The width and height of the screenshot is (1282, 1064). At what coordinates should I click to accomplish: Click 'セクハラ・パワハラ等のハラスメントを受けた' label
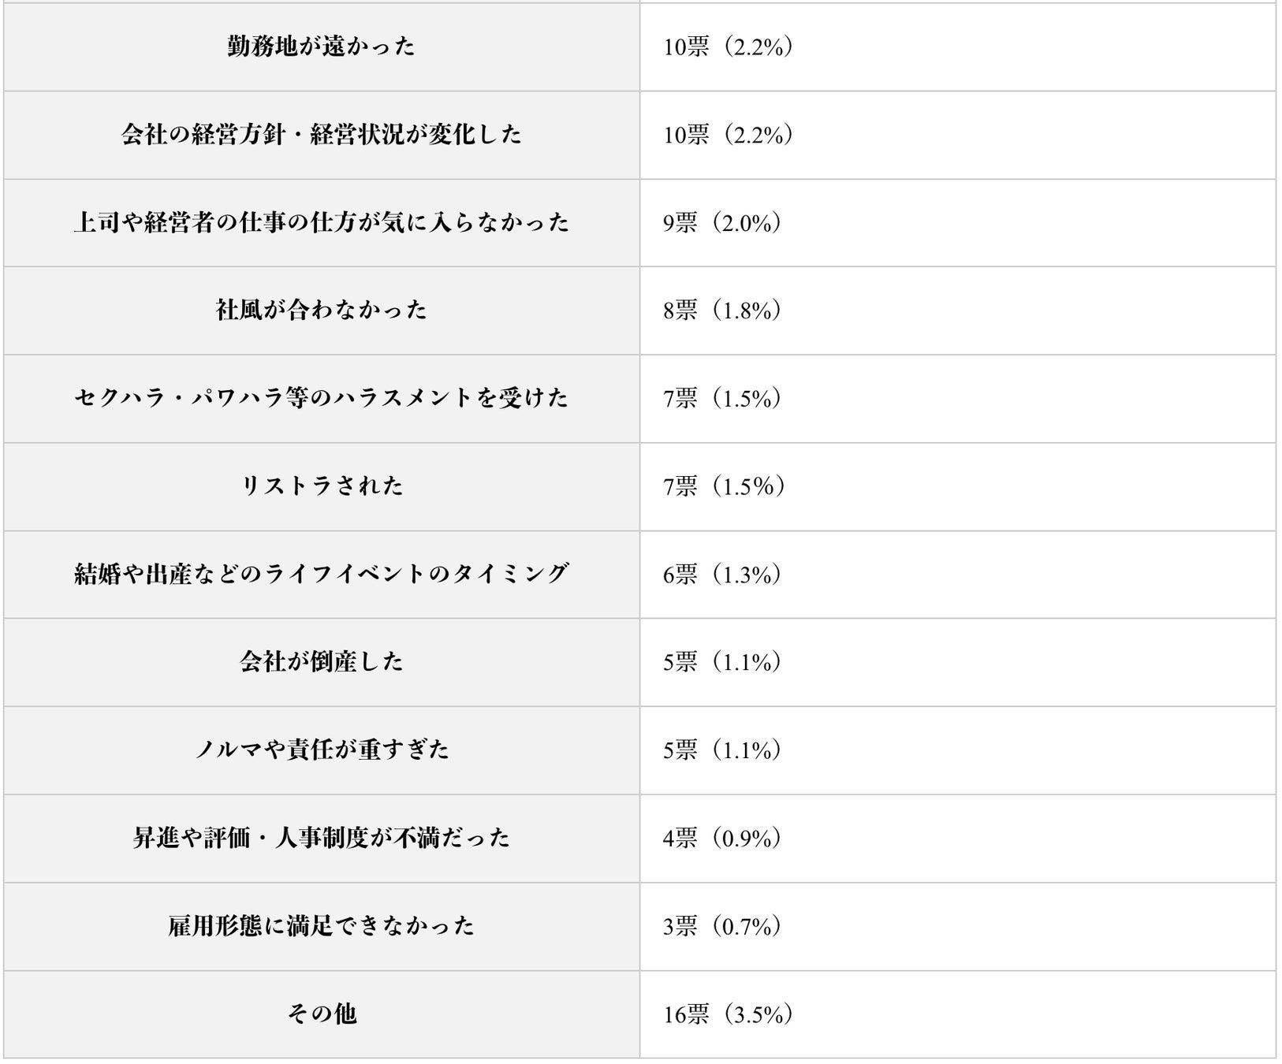(x=321, y=399)
